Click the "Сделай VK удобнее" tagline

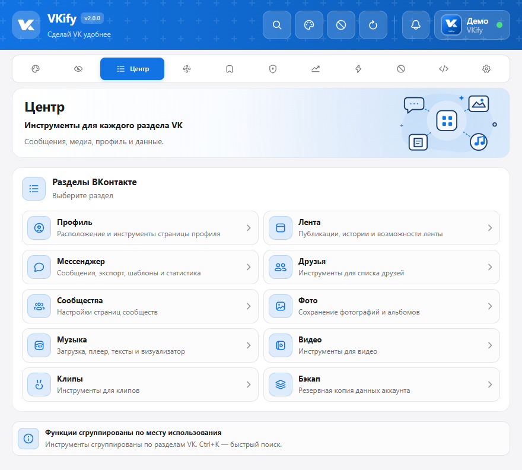click(x=79, y=34)
